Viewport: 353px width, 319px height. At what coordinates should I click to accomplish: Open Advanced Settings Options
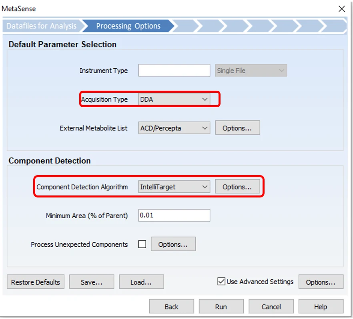(321, 282)
